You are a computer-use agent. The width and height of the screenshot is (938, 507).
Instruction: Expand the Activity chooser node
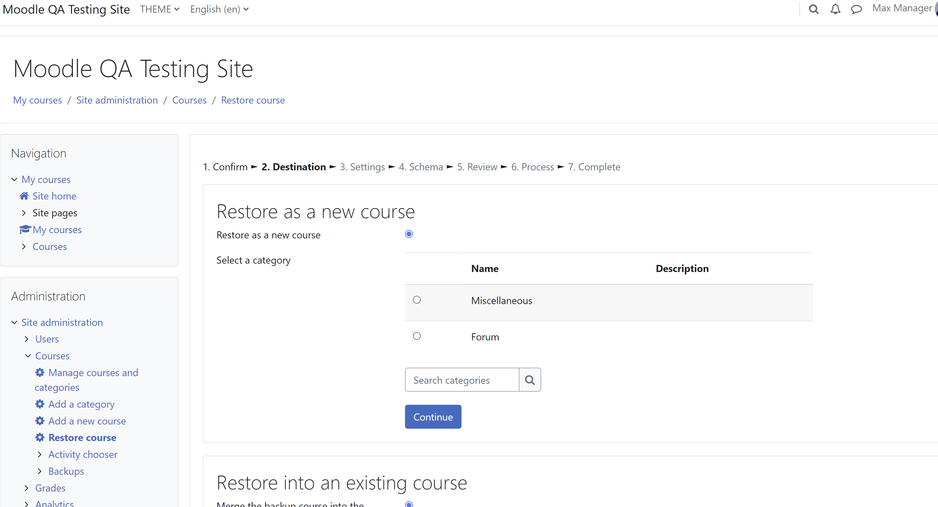pyautogui.click(x=40, y=454)
